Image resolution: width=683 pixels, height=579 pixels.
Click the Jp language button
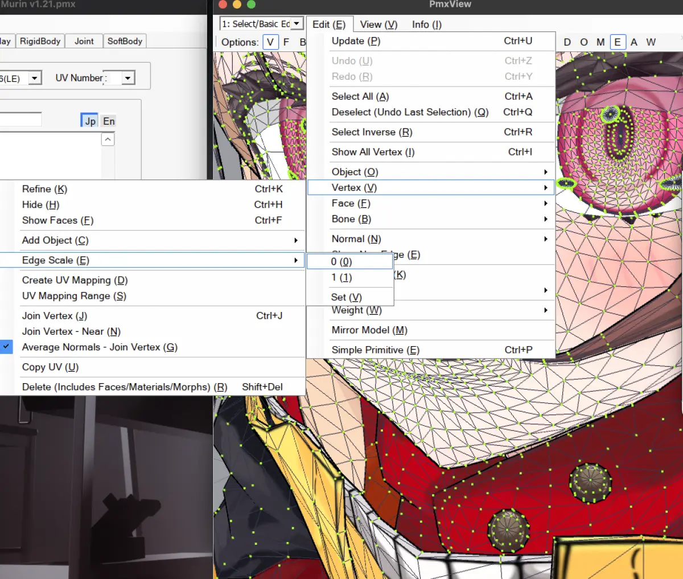tap(90, 121)
